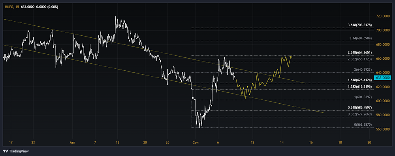The height and width of the screenshot is (156, 395).
Task: Select the yellow forecast arrow tip
Action: 291,57
